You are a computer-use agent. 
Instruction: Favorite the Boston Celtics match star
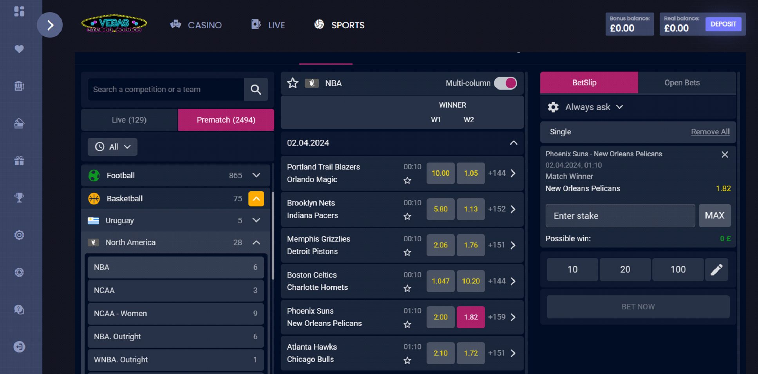click(407, 289)
